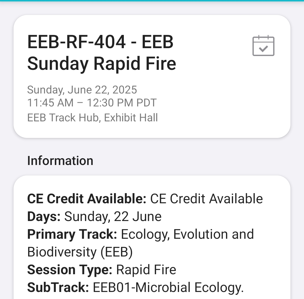The image size is (304, 299).
Task: Tap Ecology, Evolution and Biodiversity track value
Action: point(187,234)
